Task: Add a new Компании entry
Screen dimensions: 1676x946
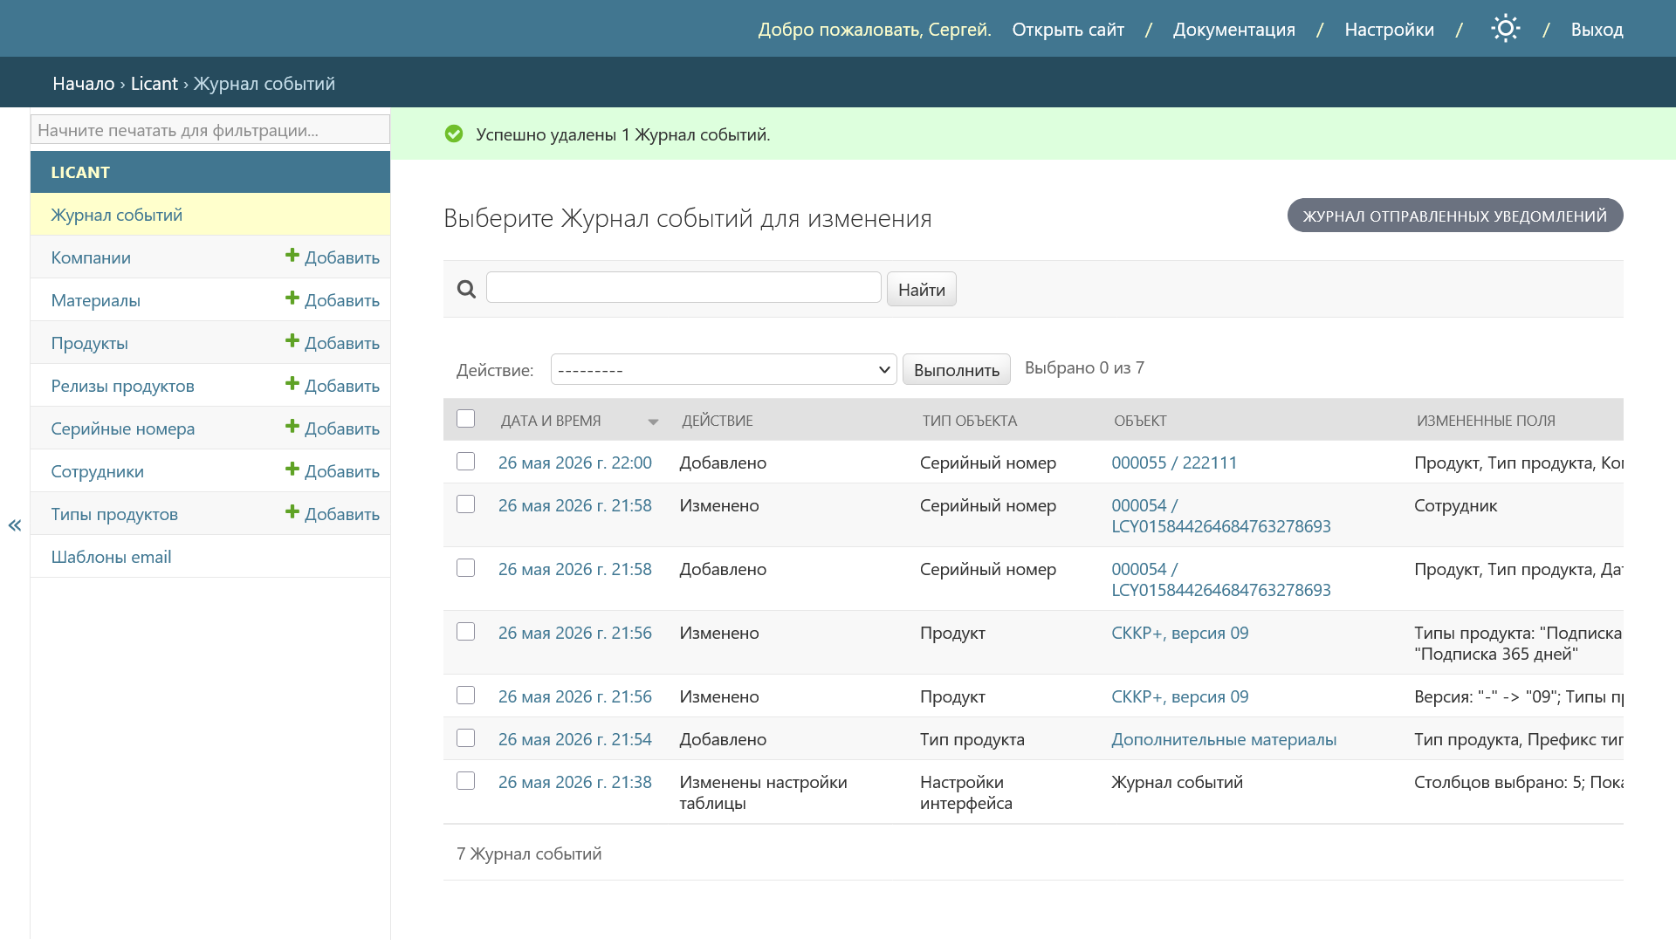Action: pos(333,257)
